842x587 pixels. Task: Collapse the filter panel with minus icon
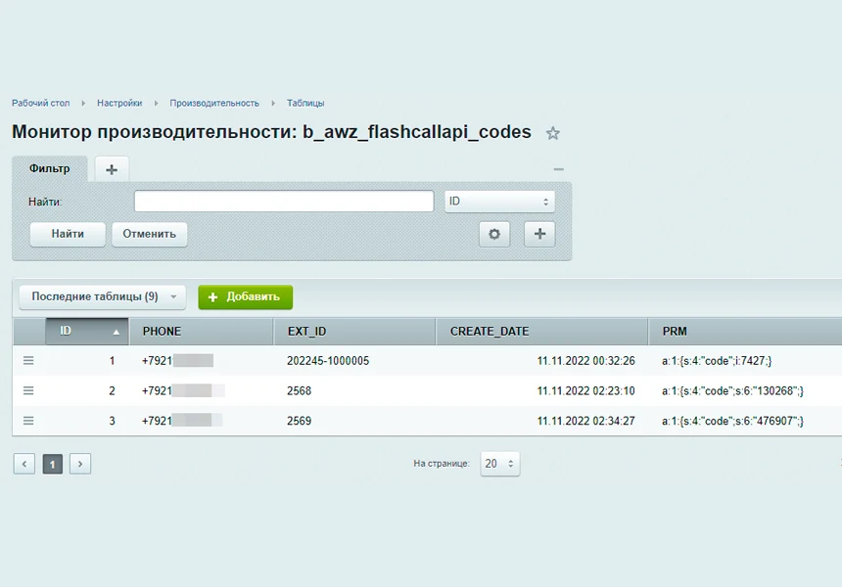558,169
